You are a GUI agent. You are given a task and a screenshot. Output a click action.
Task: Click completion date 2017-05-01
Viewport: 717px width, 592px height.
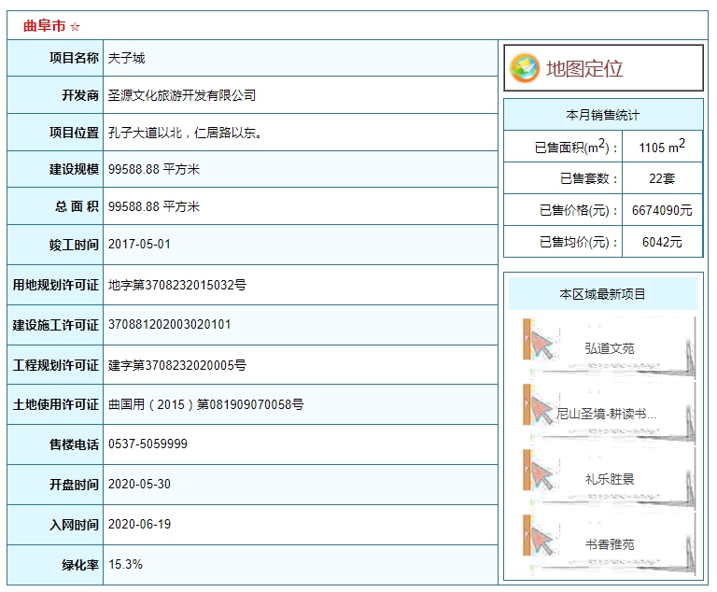139,245
